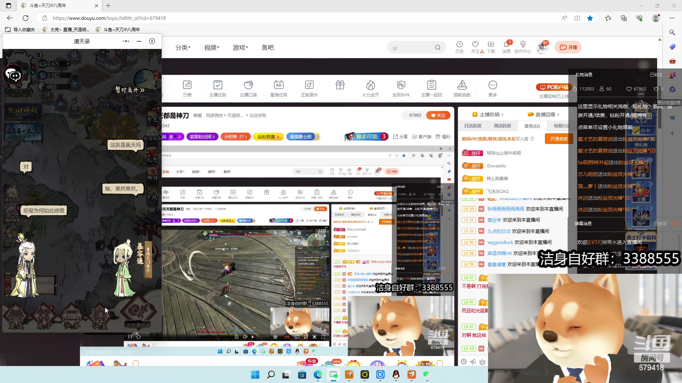Click the target icon in 道天录 title bar

click(152, 41)
